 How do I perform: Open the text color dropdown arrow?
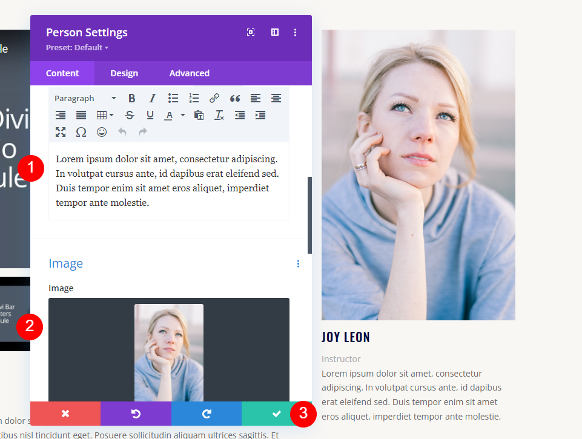click(x=183, y=115)
